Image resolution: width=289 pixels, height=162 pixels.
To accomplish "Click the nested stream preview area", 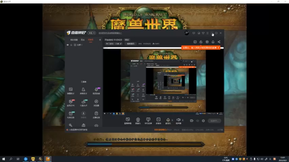I will click(x=163, y=81).
